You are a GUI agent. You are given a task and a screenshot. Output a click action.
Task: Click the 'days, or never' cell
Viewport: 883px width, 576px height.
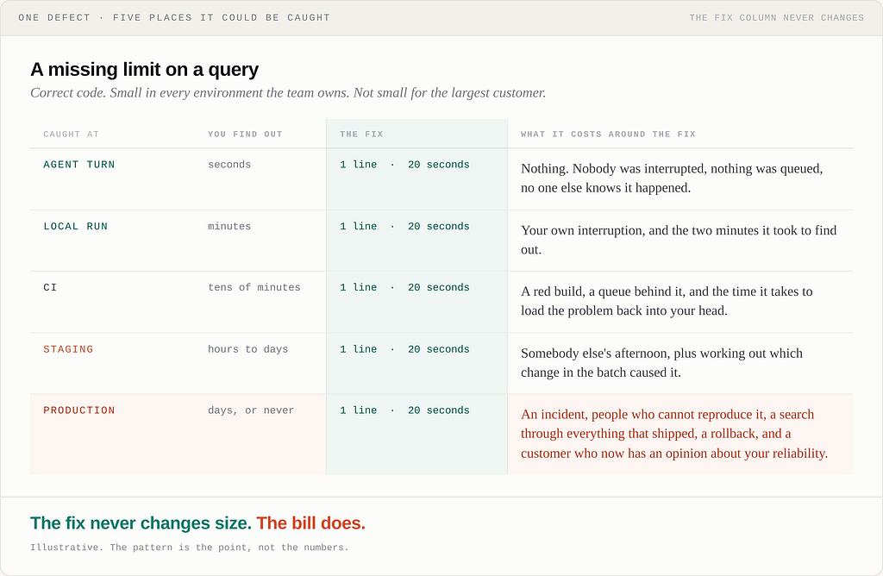251,410
